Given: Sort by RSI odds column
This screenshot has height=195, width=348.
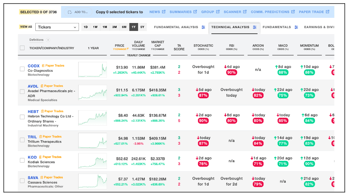Looking at the screenshot, I should click(231, 47).
